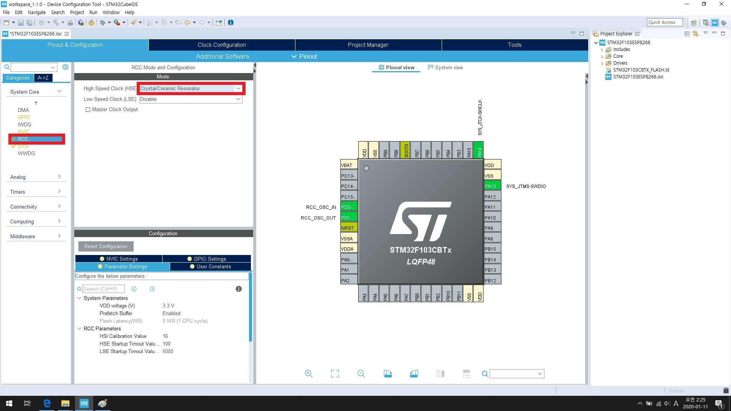731x411 pixels.
Task: Open the pinout settings gear icon
Action: [x=65, y=67]
